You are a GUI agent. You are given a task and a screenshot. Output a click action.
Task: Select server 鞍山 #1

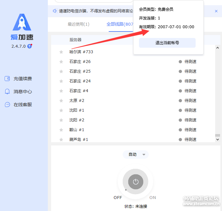[x=76, y=130]
